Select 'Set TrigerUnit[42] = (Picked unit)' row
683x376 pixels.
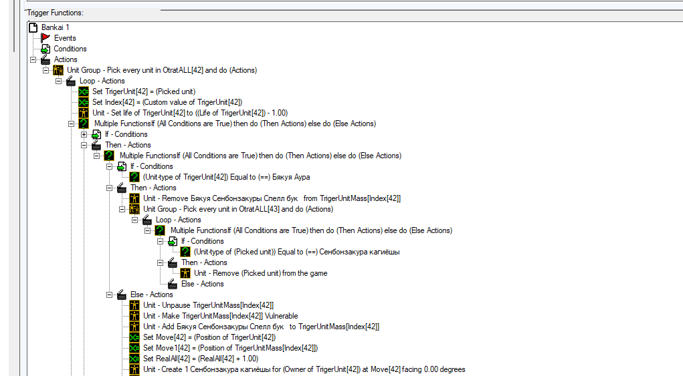tap(144, 91)
